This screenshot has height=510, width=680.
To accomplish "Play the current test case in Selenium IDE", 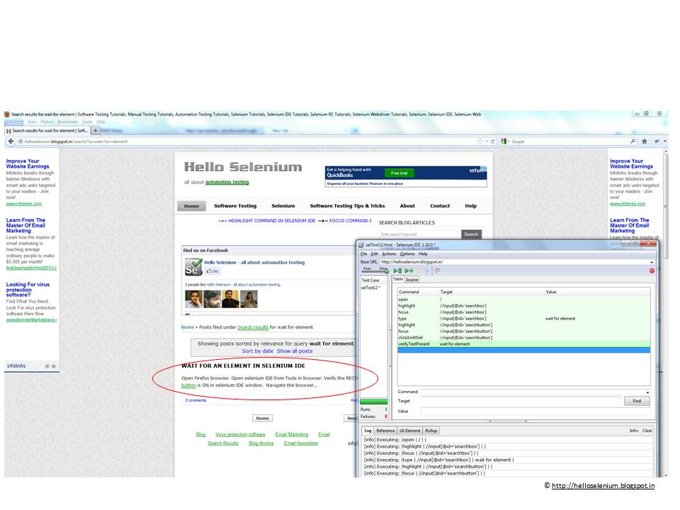I will [408, 270].
